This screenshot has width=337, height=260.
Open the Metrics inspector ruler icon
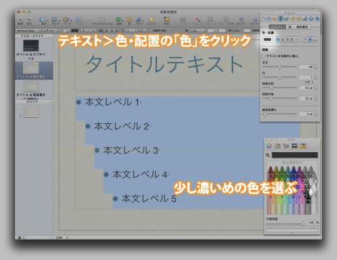[293, 19]
